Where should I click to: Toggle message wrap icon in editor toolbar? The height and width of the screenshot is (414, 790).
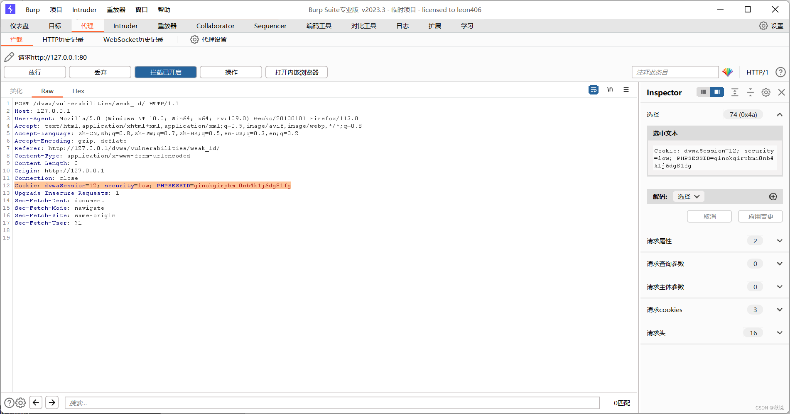click(x=594, y=90)
